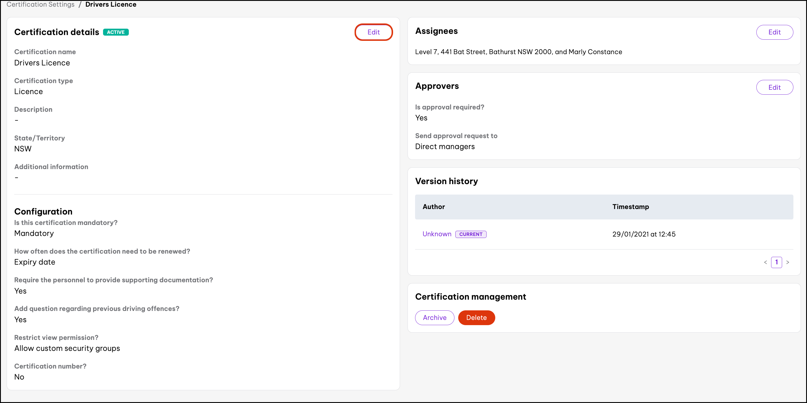Viewport: 807px width, 403px height.
Task: Click the previous page arrow
Action: point(765,262)
